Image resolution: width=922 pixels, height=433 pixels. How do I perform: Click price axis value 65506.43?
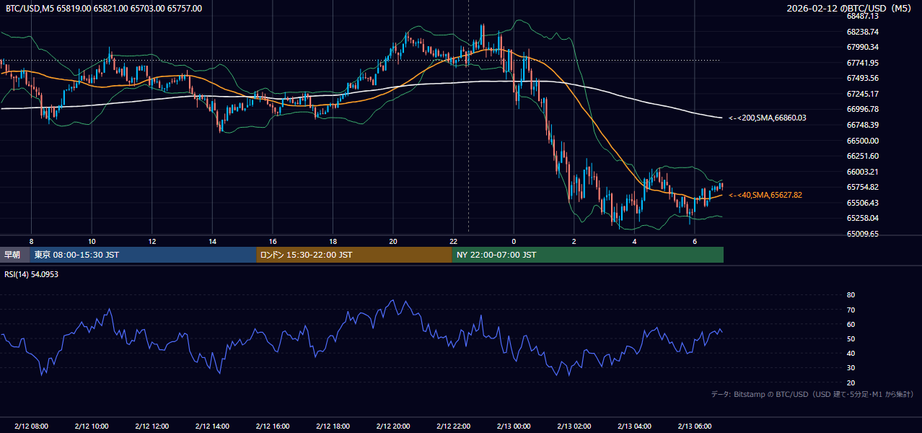(862, 203)
